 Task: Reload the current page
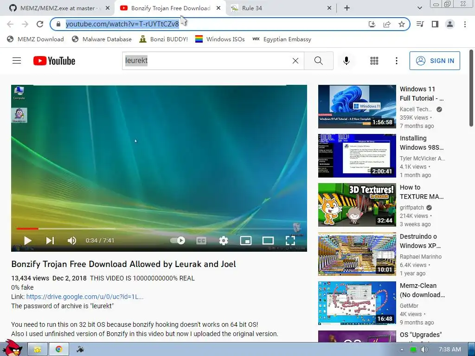point(40,24)
